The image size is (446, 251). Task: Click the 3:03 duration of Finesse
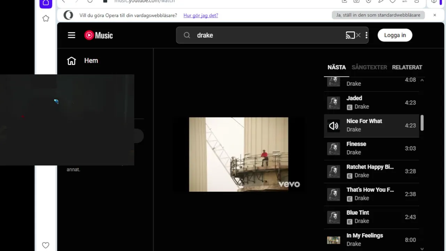pos(410,149)
